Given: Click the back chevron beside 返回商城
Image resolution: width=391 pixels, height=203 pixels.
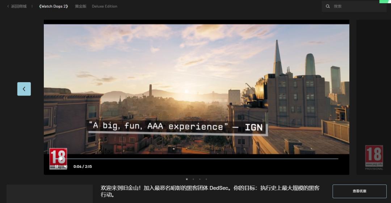Looking at the screenshot, I should tap(8, 6).
